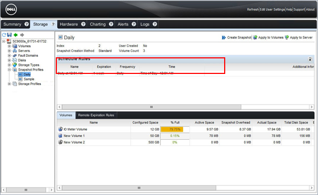Click the refresh tree icon in navigation toolbar
The height and width of the screenshot is (195, 318).
coord(4,35)
